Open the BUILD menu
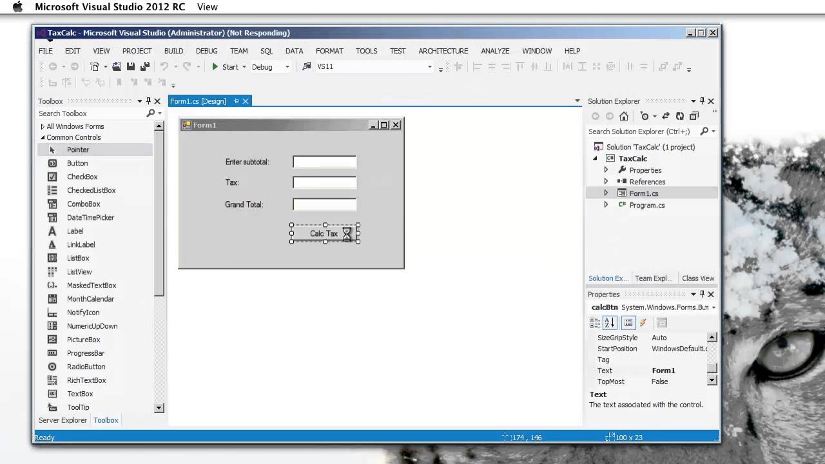 click(x=173, y=51)
